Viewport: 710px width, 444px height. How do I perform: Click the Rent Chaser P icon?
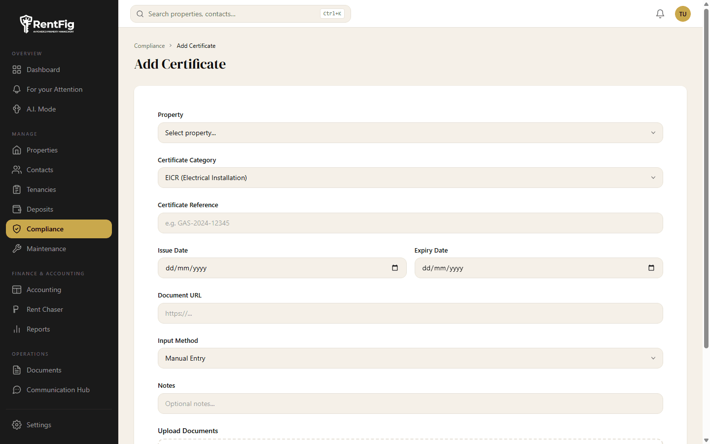tap(17, 309)
